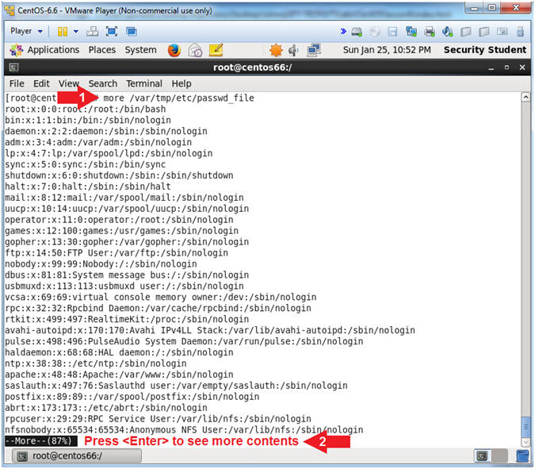Open the terminal Search menu
The width and height of the screenshot is (535, 469).
pos(103,83)
